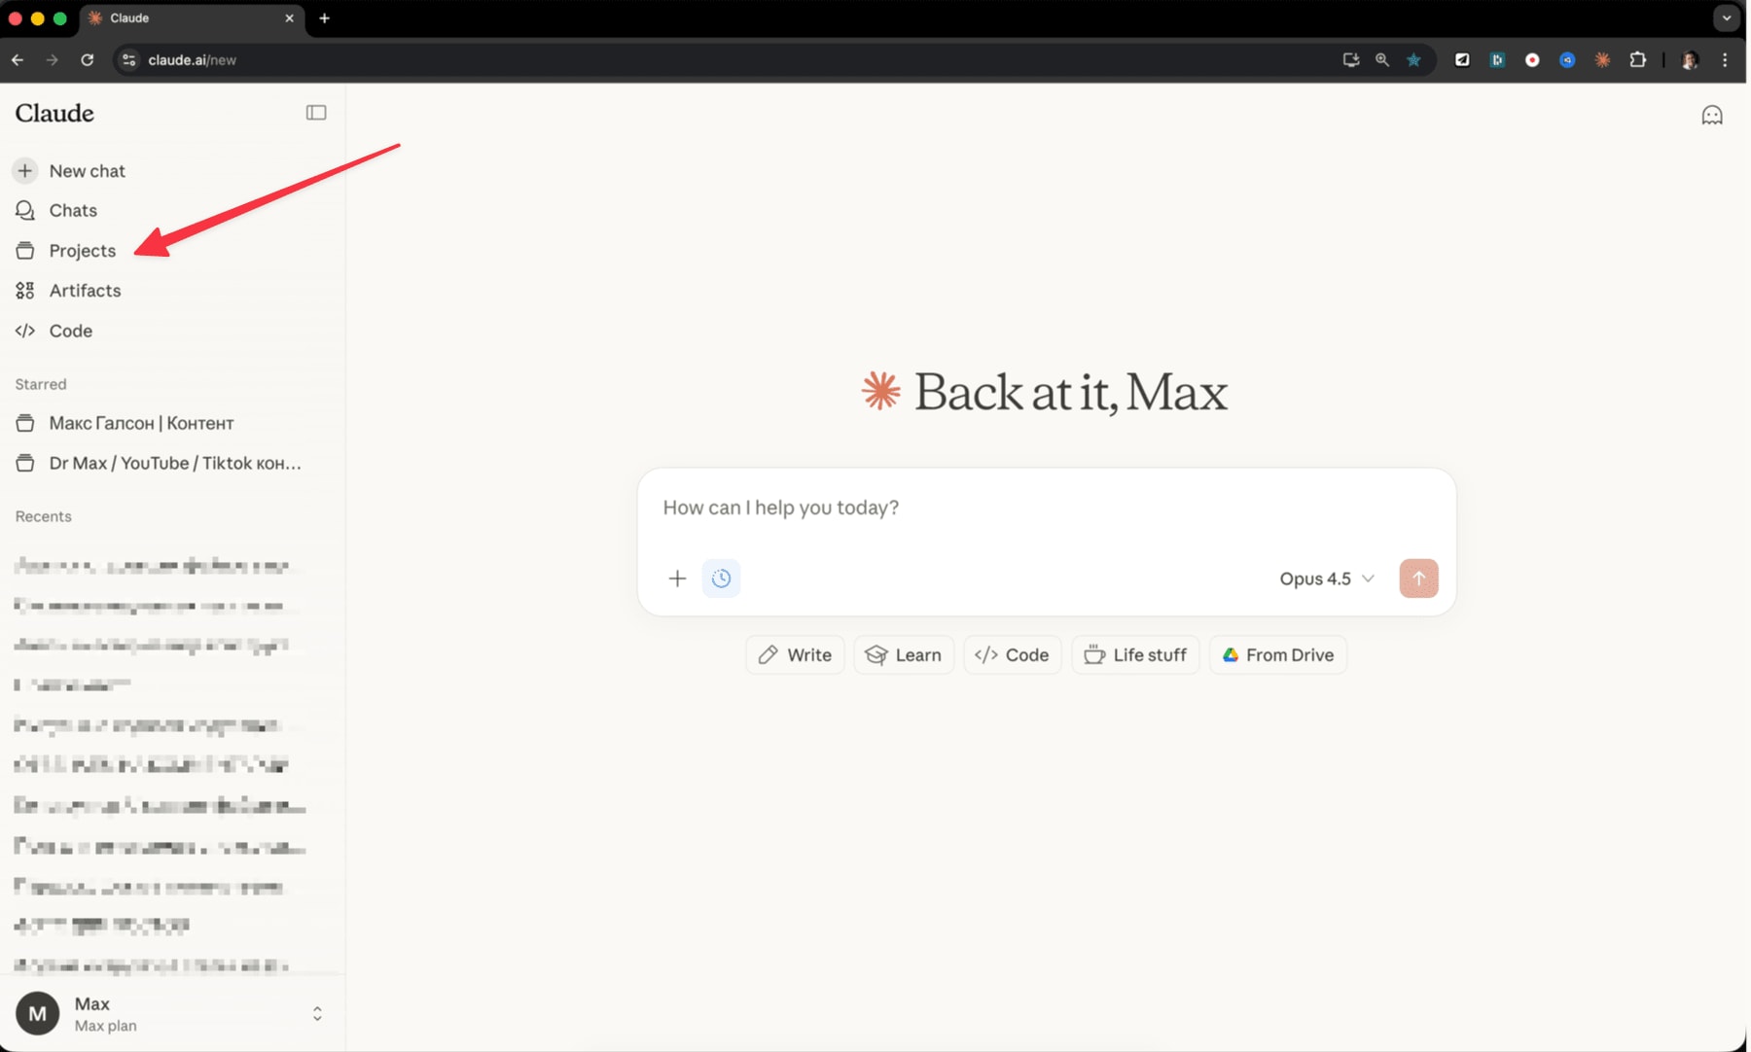Choose the Write suggestion chip
Viewport: 1751px width, 1052px height.
click(x=795, y=655)
